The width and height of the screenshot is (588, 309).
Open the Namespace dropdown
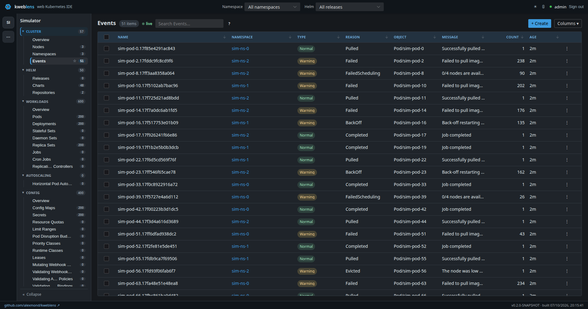(x=272, y=7)
